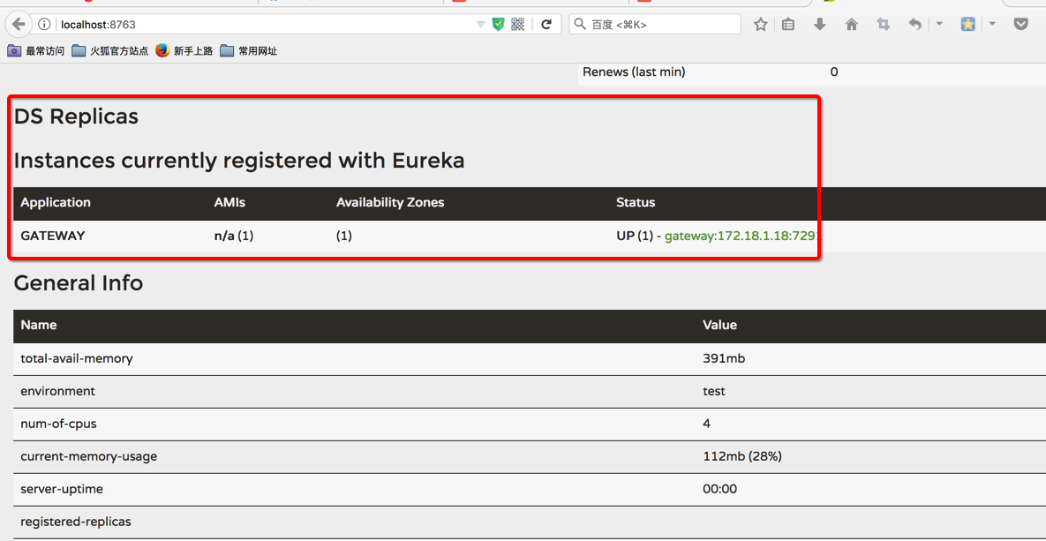
Task: Open the address bar history dropdown
Action: click(481, 25)
